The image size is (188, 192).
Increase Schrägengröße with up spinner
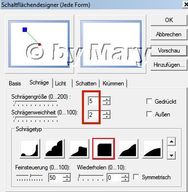pos(107,99)
